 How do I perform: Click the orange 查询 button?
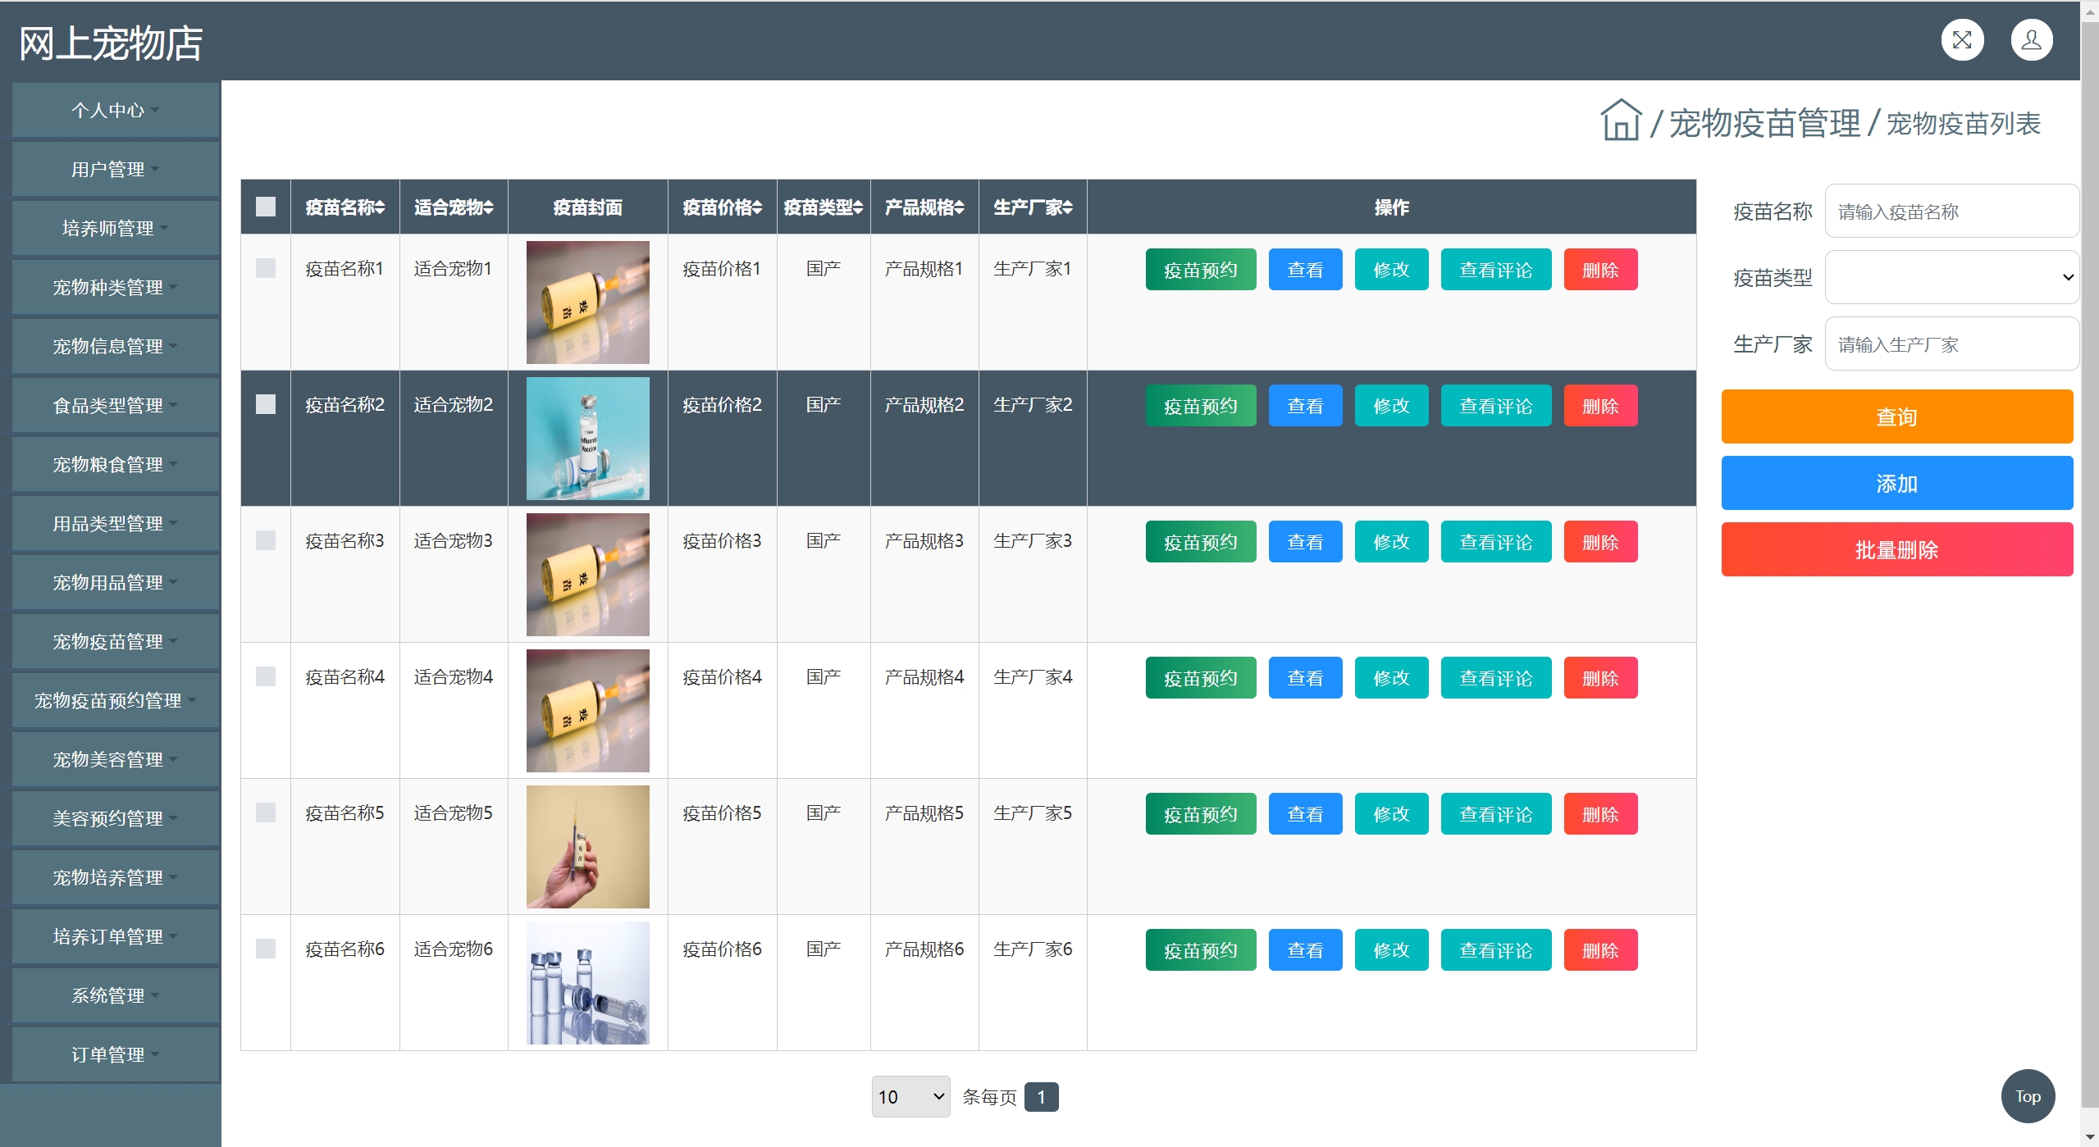pyautogui.click(x=1896, y=416)
